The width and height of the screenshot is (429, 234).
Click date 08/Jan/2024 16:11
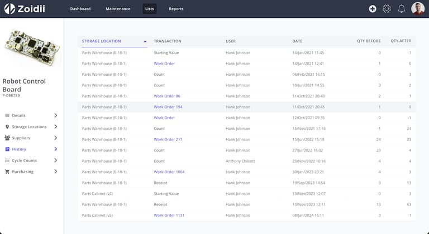point(308,215)
